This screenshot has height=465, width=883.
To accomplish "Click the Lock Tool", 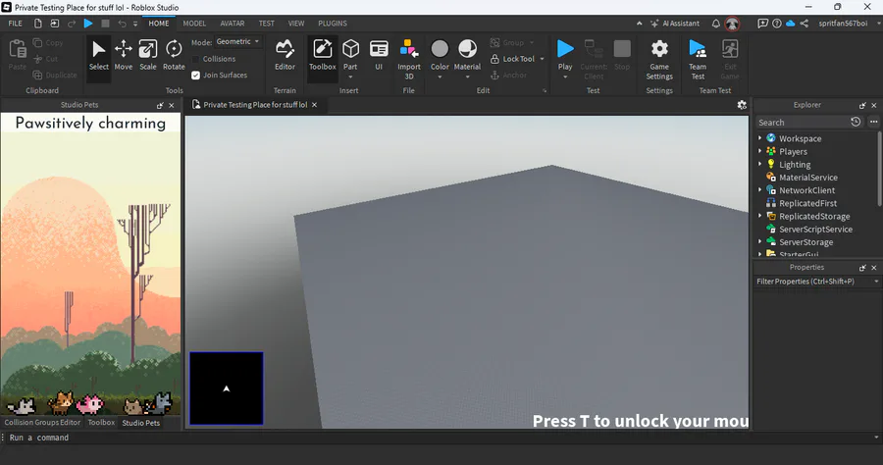I will 512,59.
